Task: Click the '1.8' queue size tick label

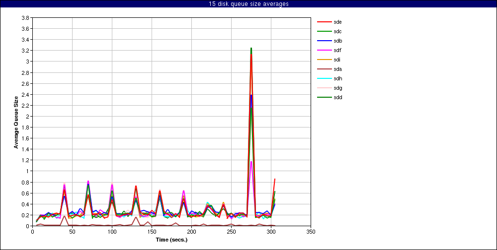Action: click(x=25, y=127)
